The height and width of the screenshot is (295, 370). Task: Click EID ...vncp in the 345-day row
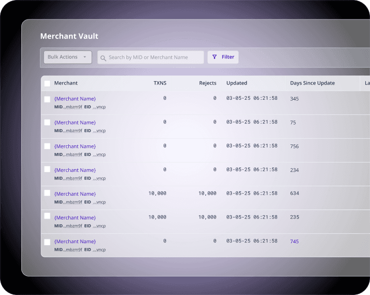[95, 107]
